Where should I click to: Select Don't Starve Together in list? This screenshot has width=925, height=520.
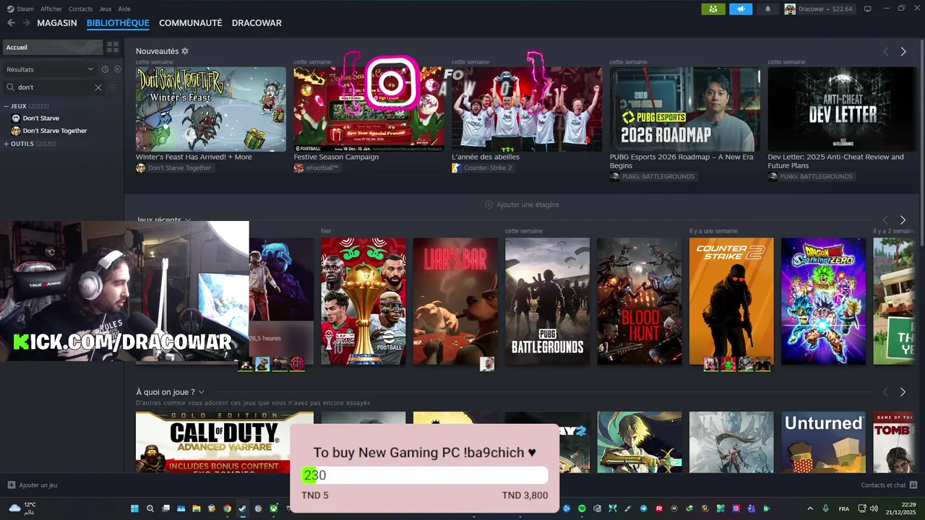click(55, 131)
